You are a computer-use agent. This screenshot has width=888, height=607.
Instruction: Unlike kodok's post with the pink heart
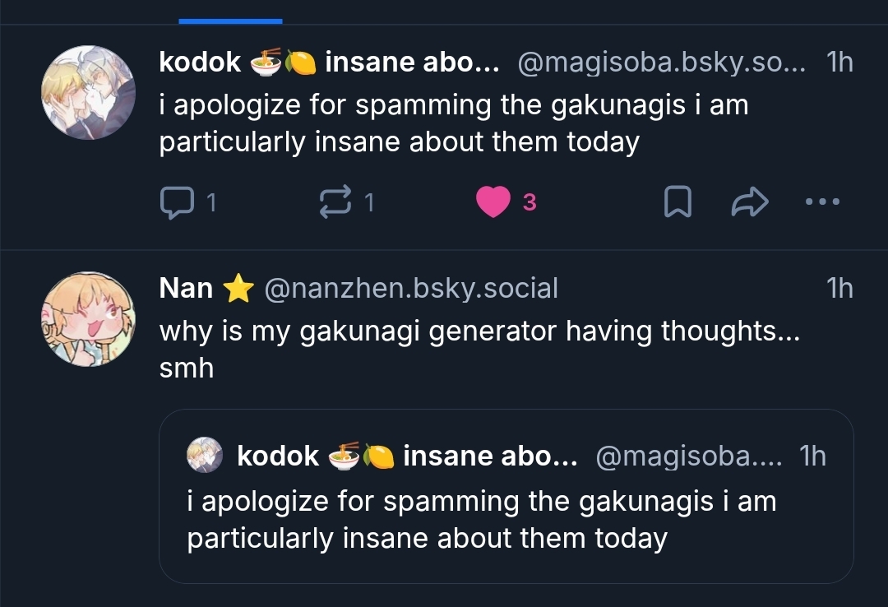coord(493,202)
